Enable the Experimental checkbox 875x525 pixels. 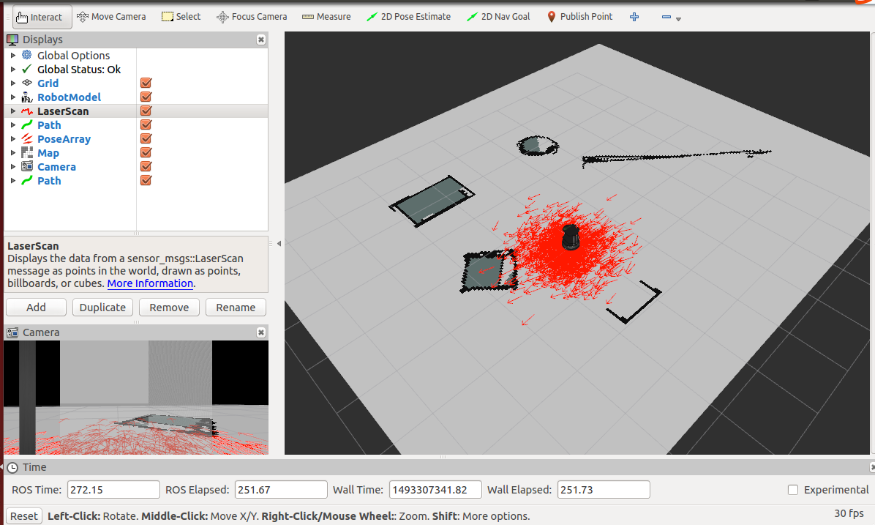coord(793,490)
